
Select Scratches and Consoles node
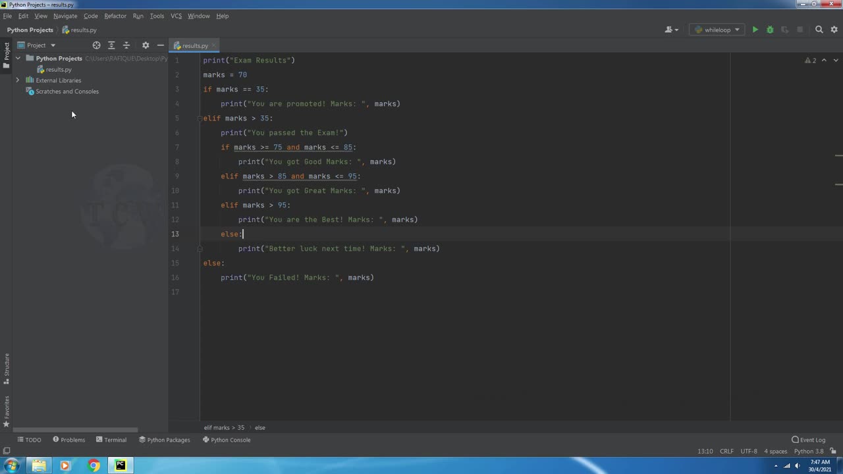67,92
